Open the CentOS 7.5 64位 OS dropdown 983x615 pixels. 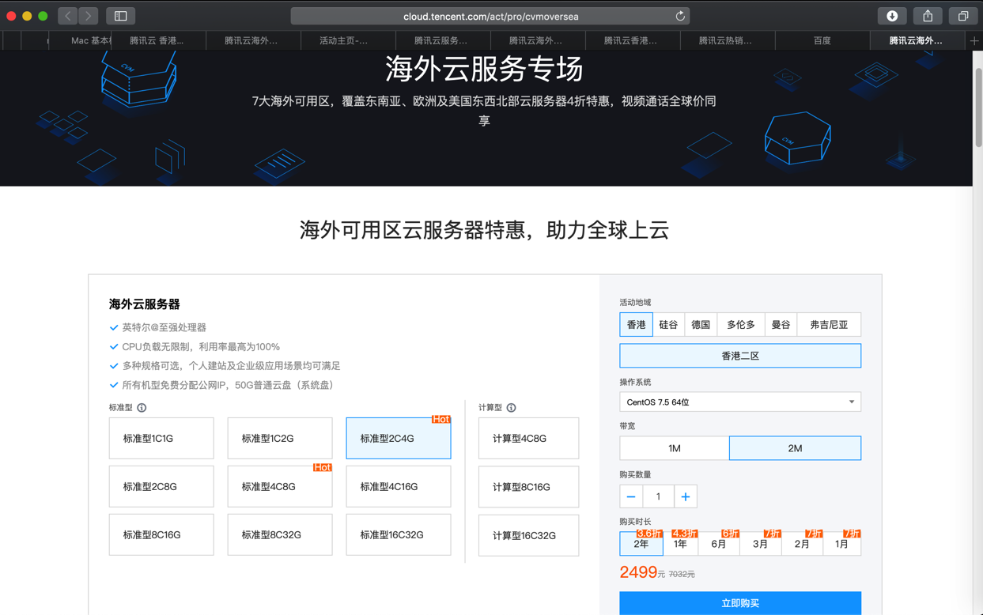click(x=740, y=402)
